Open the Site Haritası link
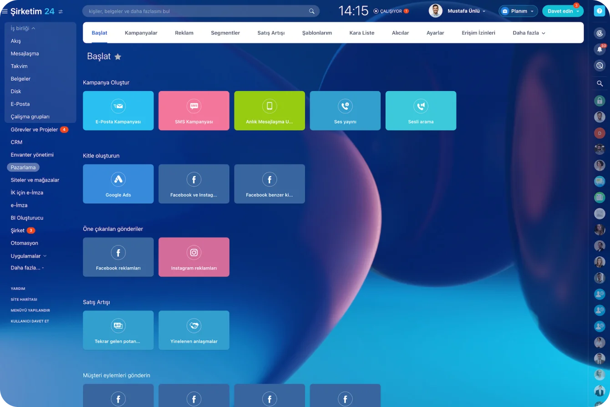 point(24,300)
